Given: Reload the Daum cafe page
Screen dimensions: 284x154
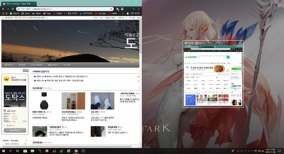Looking at the screenshot, I should 13,9.
